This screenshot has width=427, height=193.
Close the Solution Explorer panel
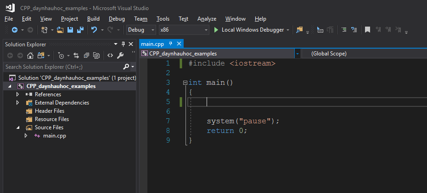(131, 44)
